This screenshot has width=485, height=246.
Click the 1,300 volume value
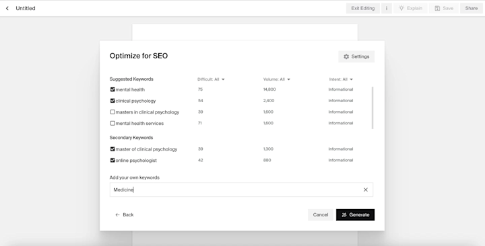pos(268,149)
